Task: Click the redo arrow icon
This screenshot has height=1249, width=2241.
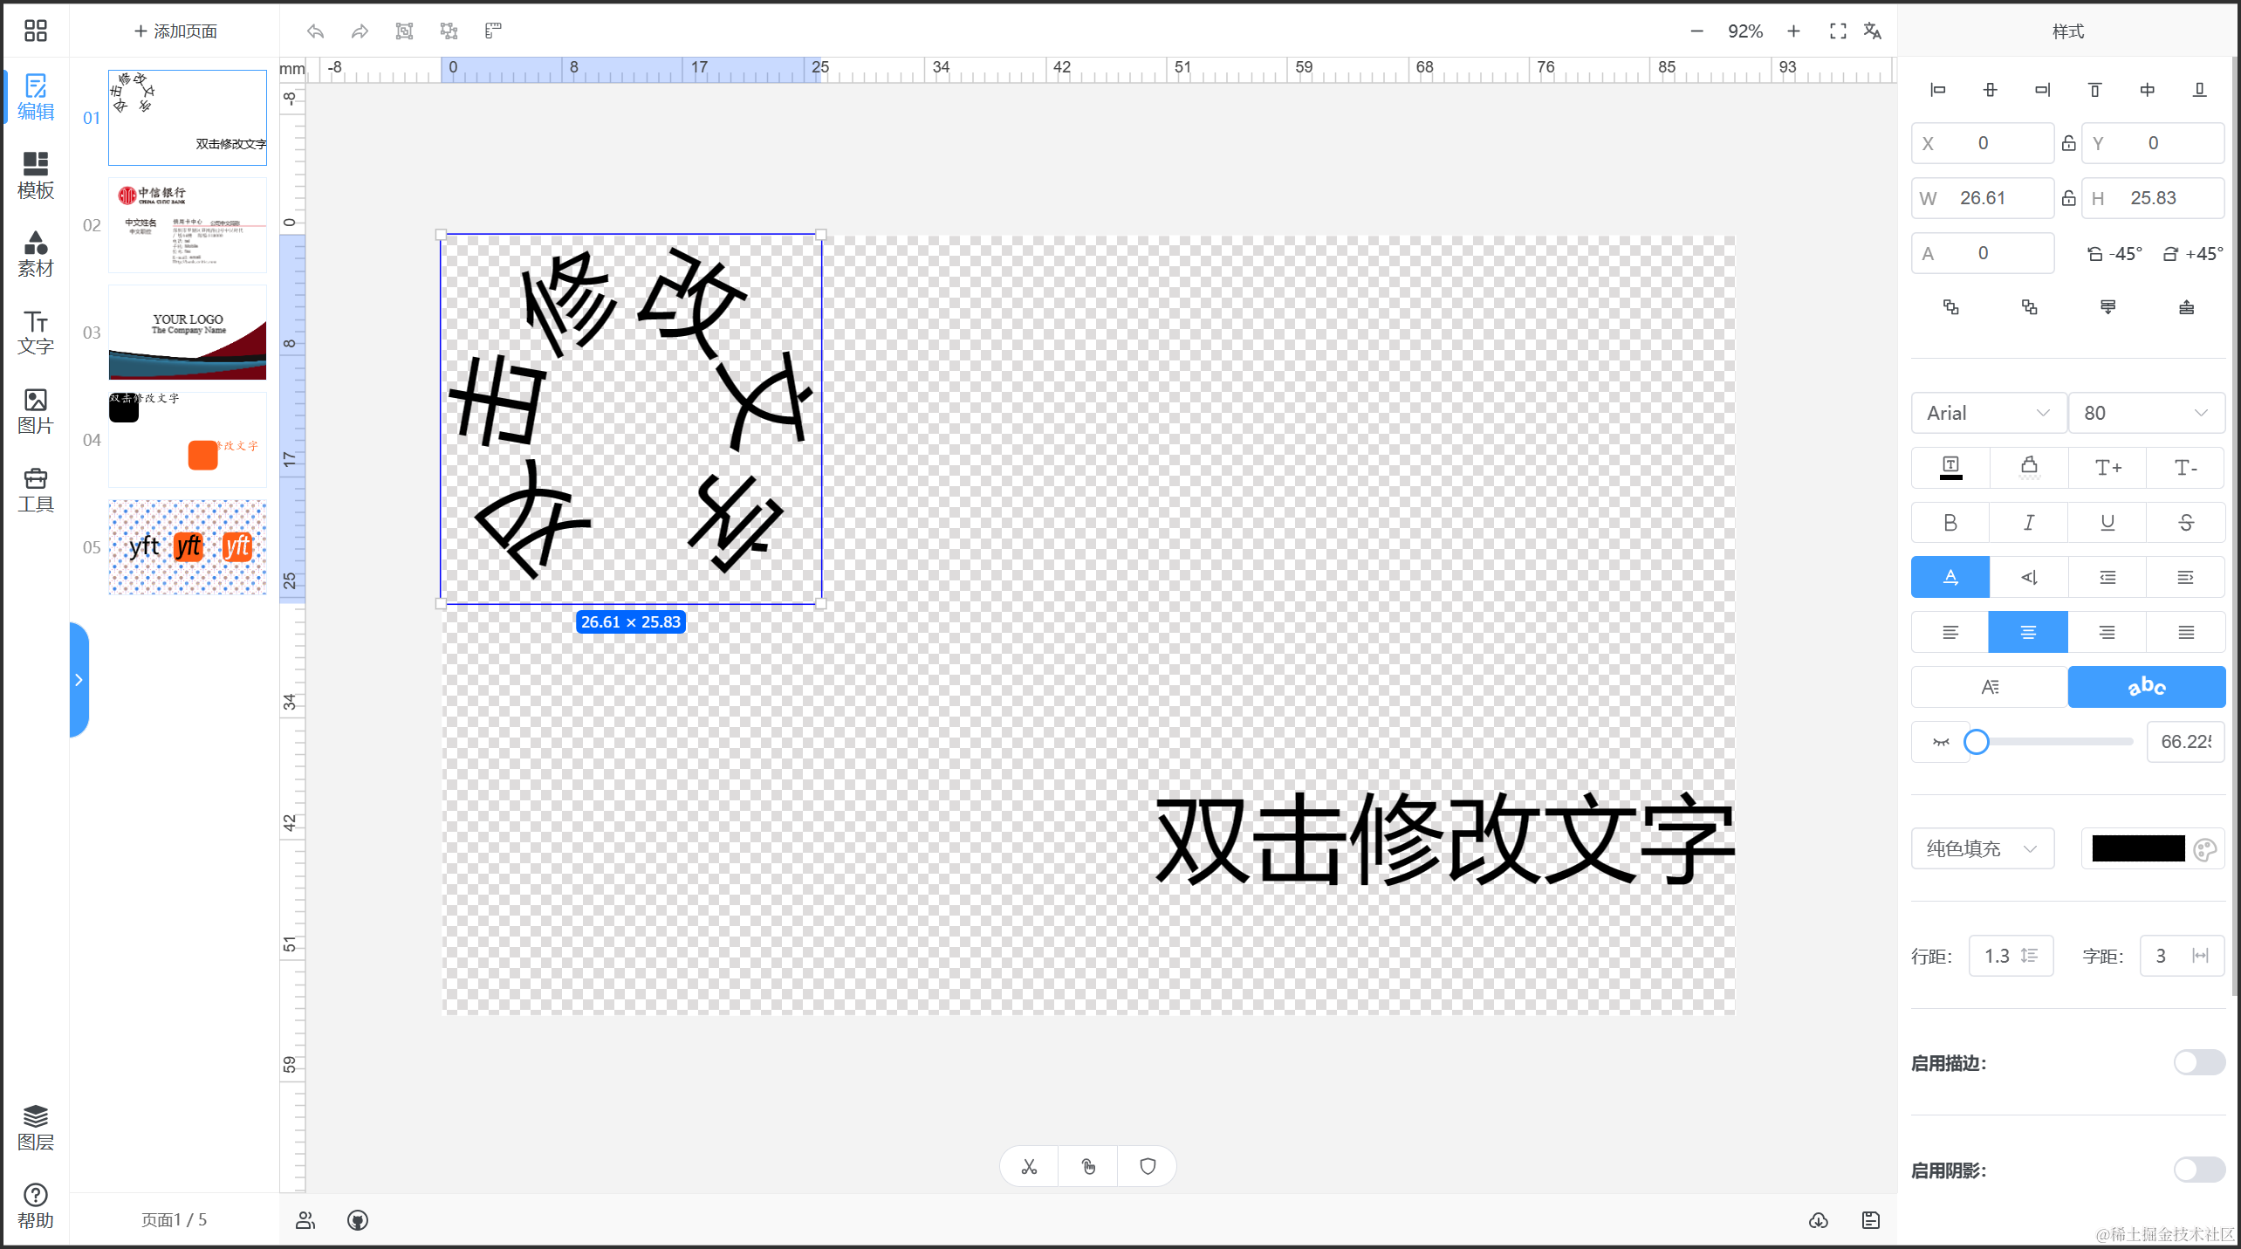Action: [360, 31]
